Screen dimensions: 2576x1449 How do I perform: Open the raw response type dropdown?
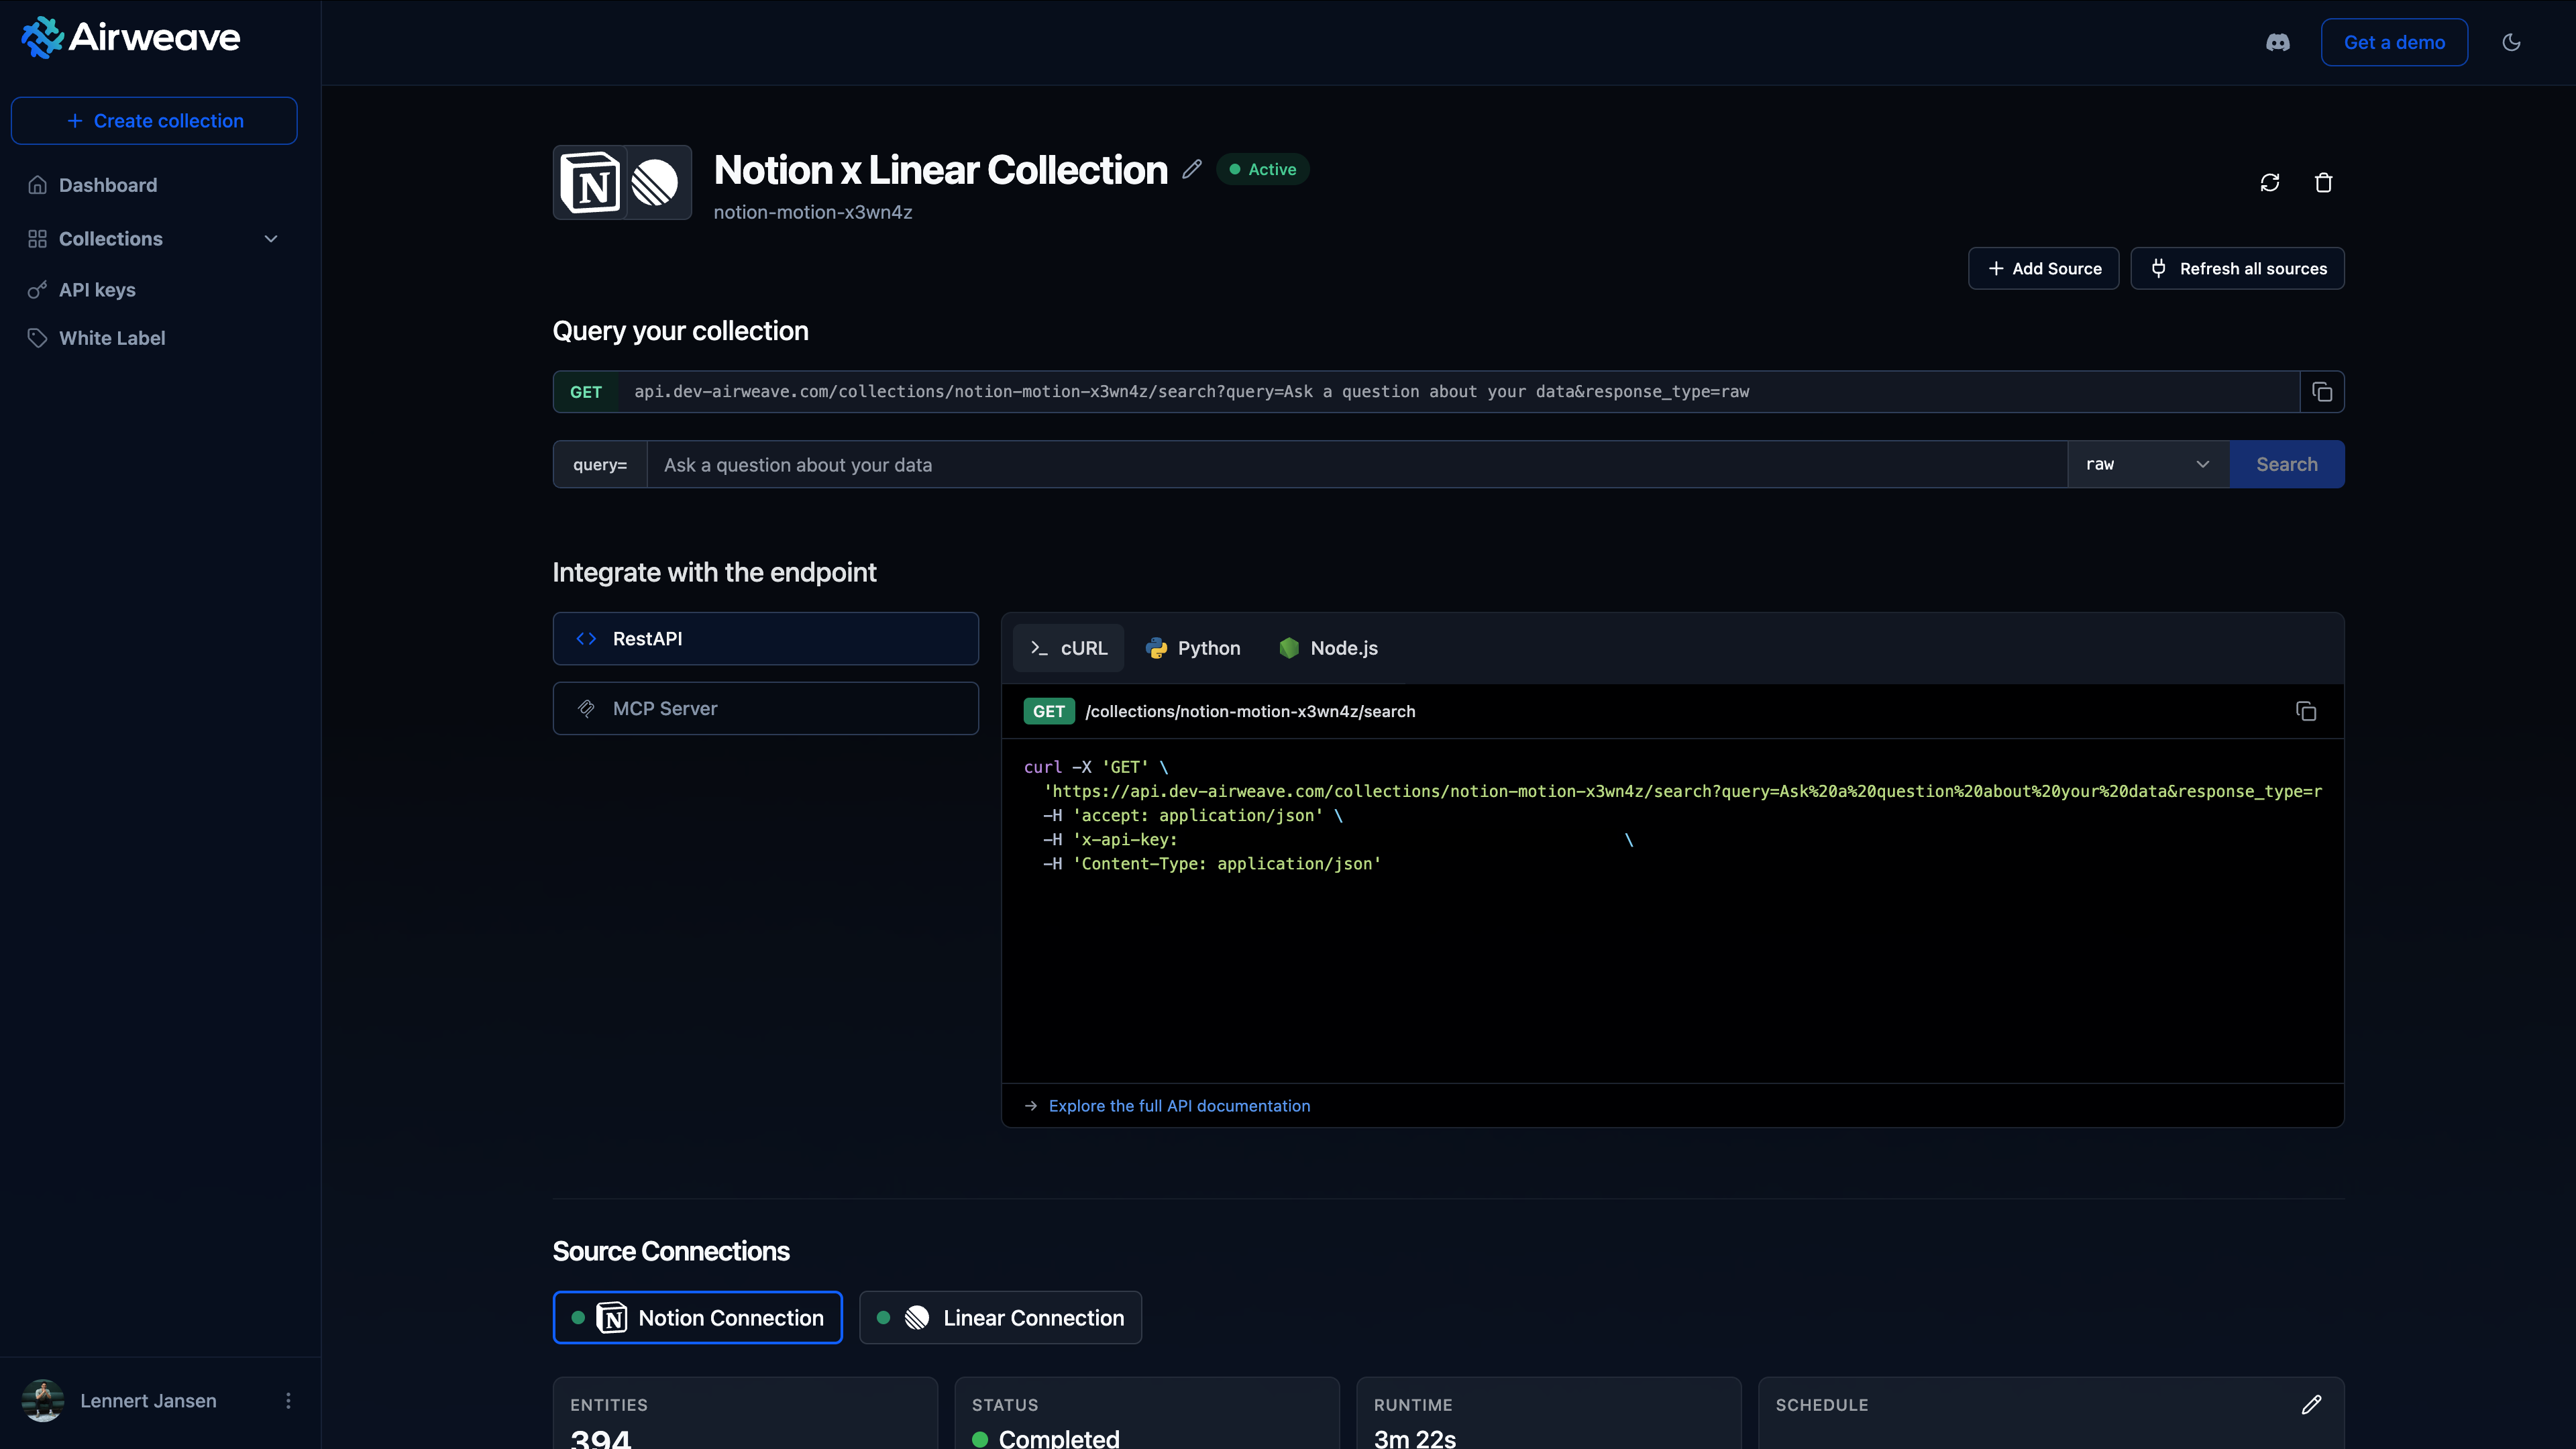pos(2147,464)
